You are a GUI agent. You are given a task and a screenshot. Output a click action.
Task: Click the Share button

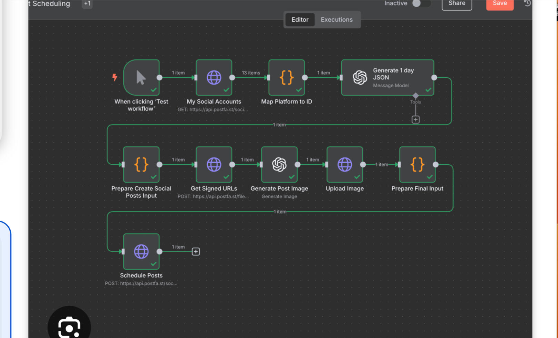click(457, 4)
